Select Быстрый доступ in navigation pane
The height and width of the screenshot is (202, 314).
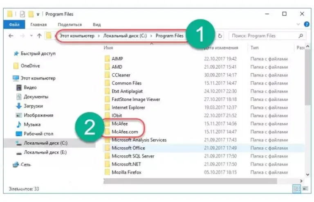point(38,54)
